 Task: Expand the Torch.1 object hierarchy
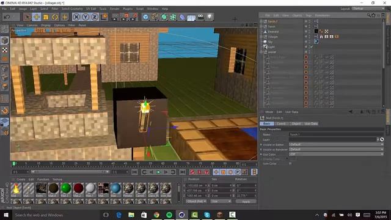point(261,21)
